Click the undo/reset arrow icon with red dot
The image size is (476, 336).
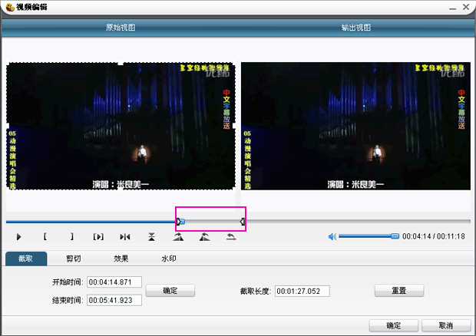tap(231, 237)
